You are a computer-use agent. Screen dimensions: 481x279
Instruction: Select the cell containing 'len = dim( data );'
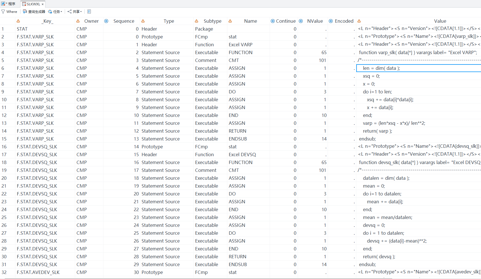click(419, 68)
